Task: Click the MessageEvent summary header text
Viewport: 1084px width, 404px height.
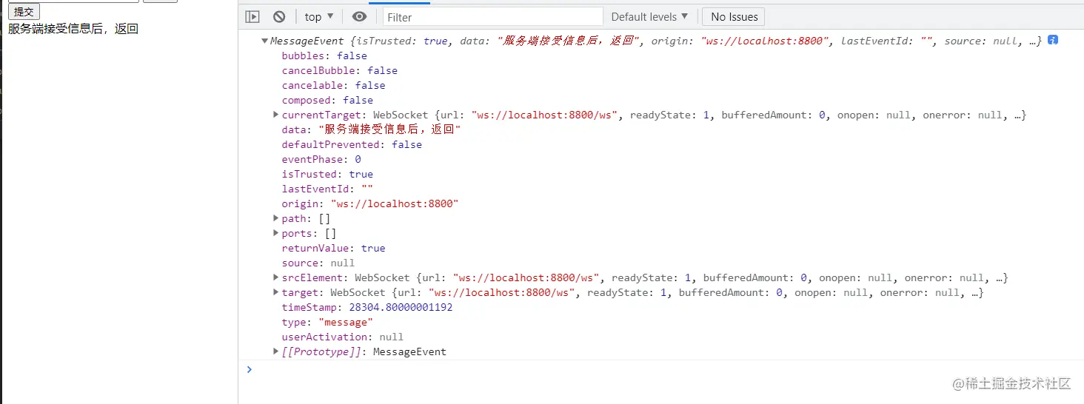Action: pyautogui.click(x=655, y=41)
